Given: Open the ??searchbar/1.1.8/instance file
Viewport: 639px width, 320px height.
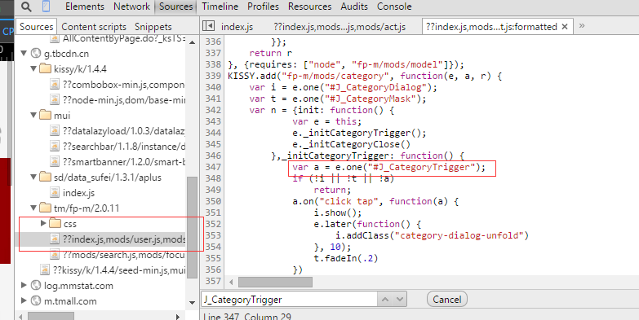Looking at the screenshot, I should click(124, 147).
